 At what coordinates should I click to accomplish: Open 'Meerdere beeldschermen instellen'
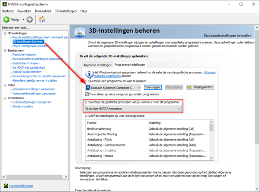tap(35, 80)
